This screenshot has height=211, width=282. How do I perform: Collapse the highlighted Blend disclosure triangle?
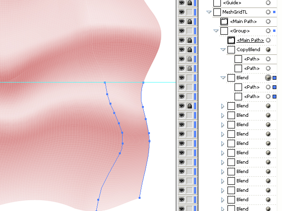click(223, 78)
